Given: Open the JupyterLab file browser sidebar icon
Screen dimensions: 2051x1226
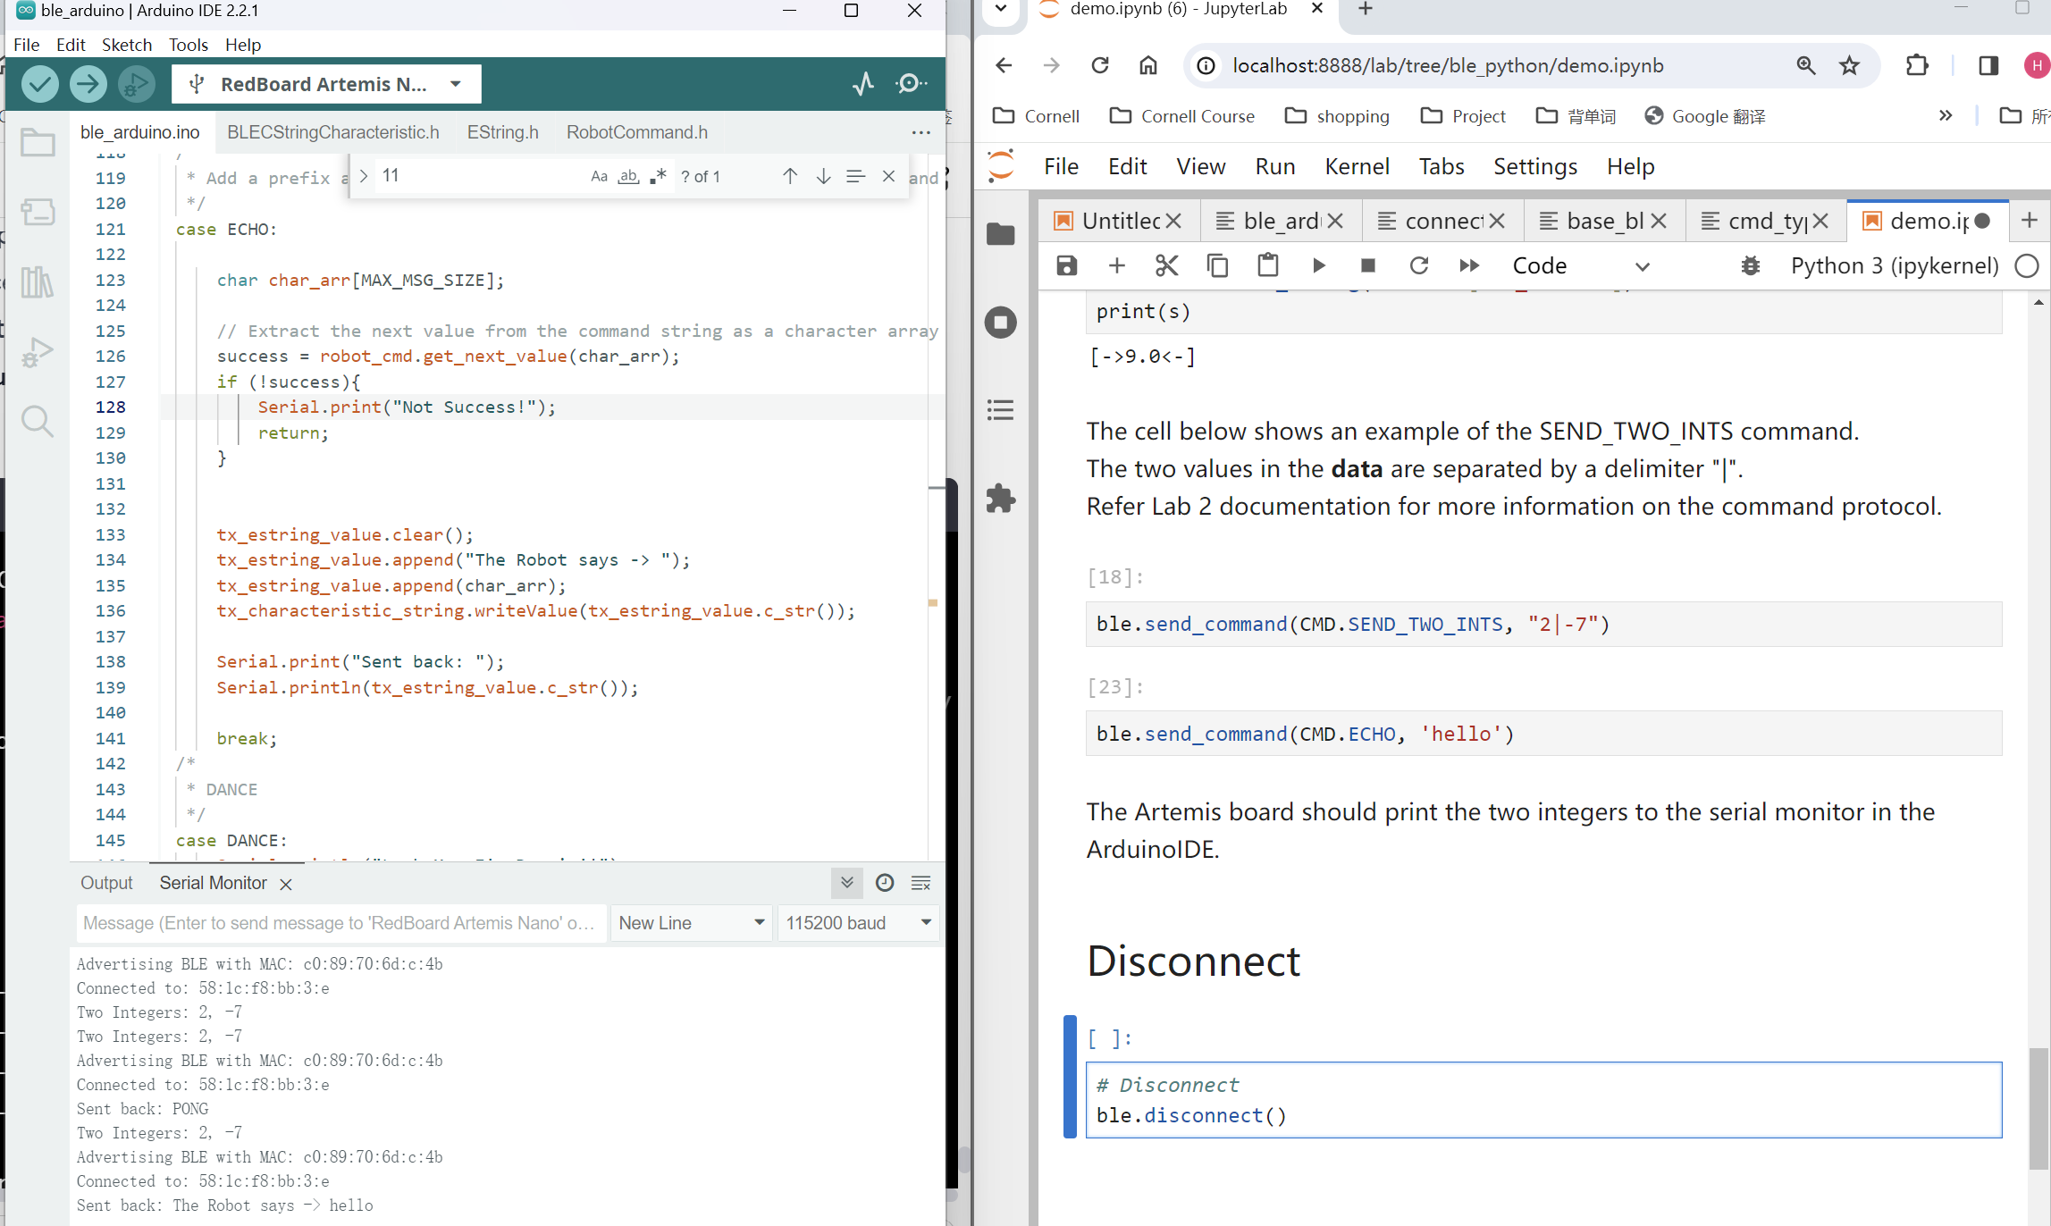Looking at the screenshot, I should point(1001,233).
